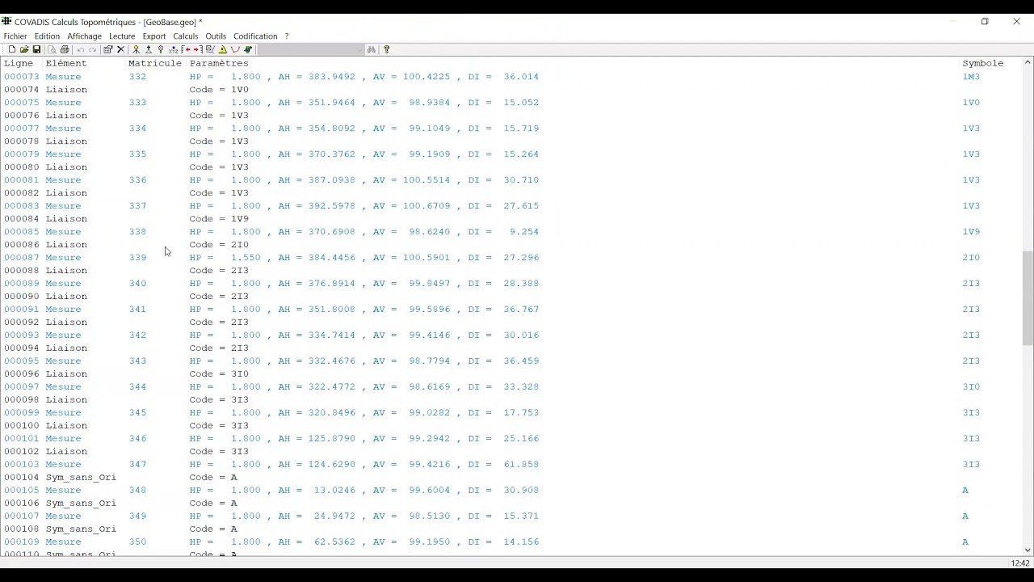Click matricule 342
The image size is (1034, 582).
(137, 335)
